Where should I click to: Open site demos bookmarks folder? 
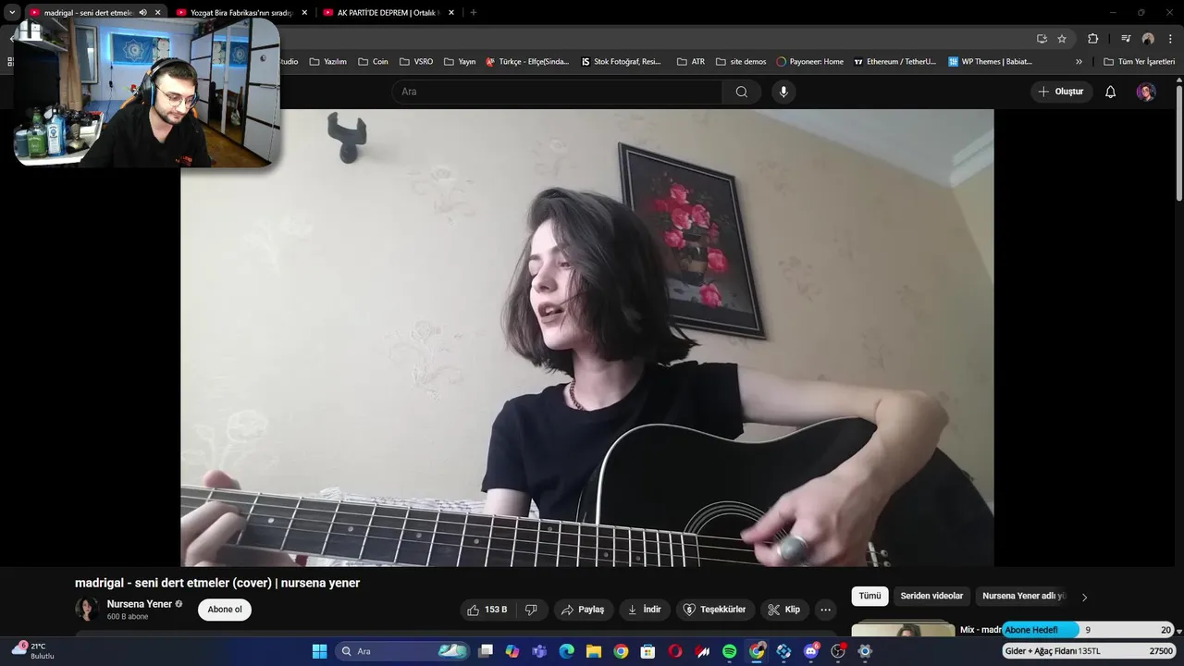click(741, 62)
